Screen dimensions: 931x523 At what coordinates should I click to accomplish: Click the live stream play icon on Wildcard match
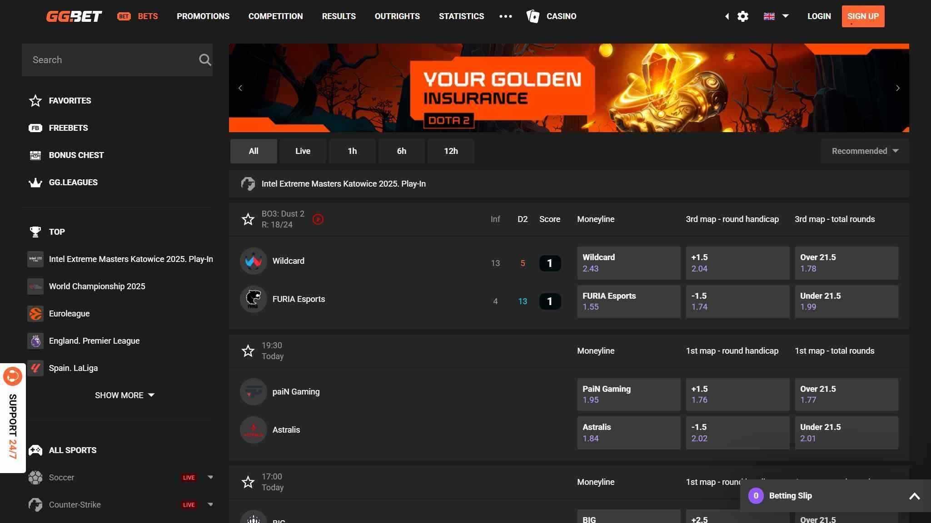(318, 219)
